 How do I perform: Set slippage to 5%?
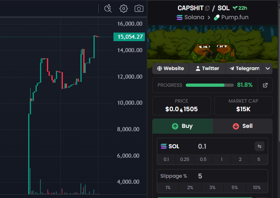point(235,187)
